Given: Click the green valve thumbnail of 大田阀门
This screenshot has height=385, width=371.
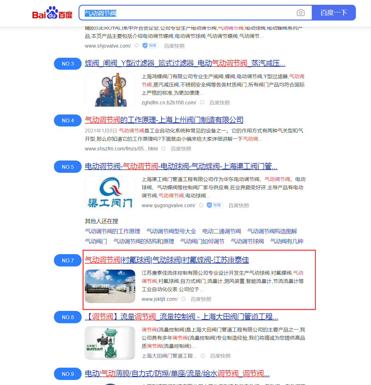Looking at the screenshot, I should point(110,343).
